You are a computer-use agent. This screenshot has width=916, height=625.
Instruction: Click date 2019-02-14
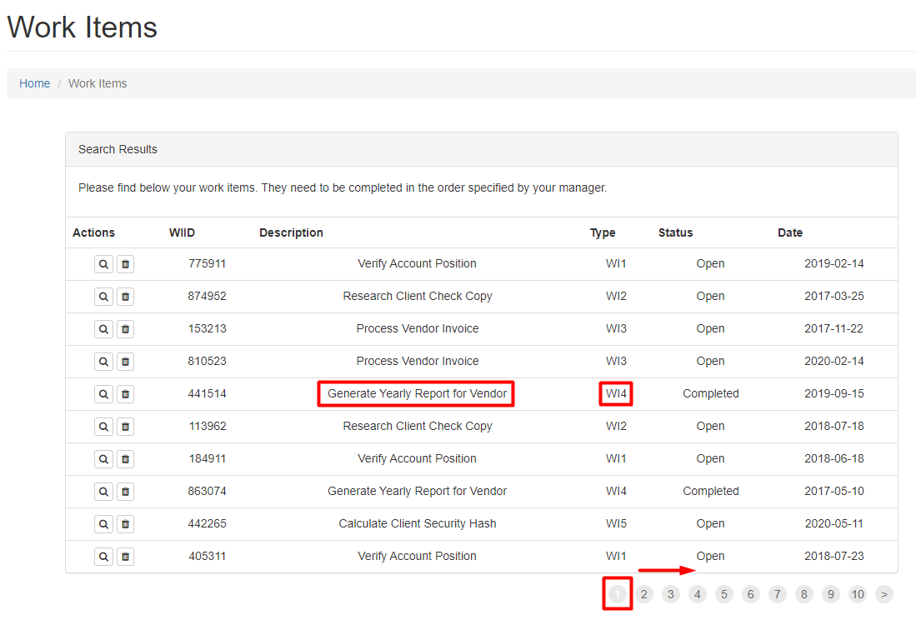click(833, 264)
